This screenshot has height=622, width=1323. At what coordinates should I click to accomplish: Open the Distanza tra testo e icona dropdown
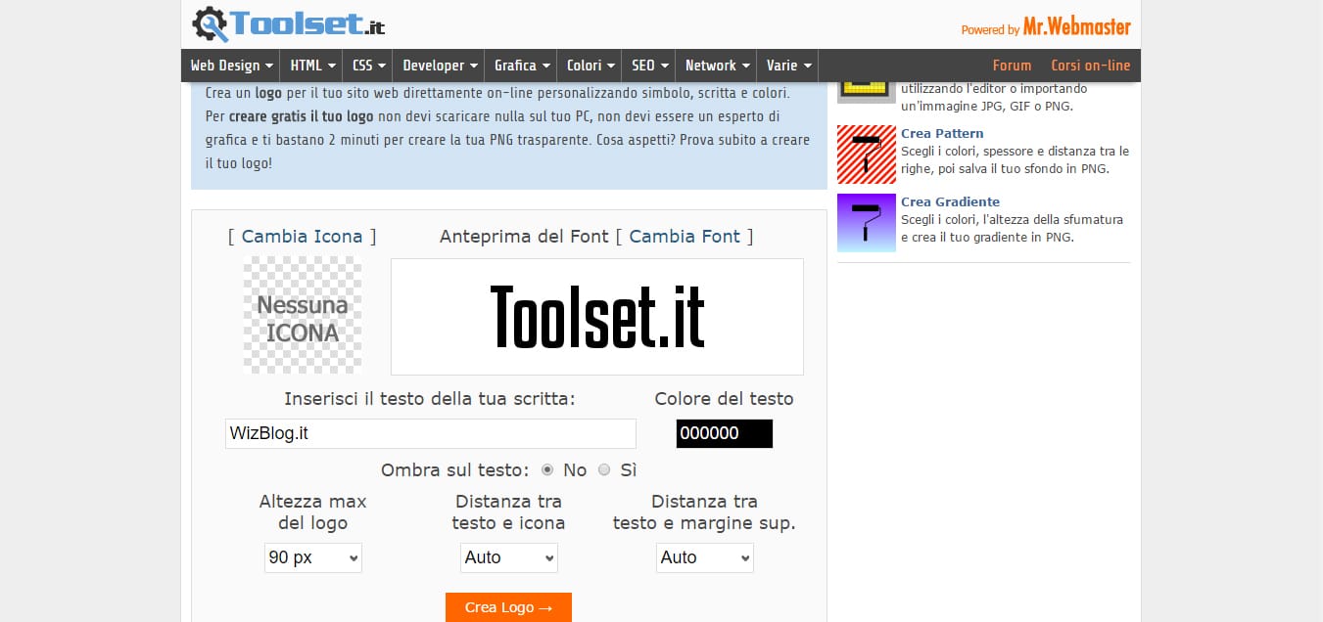click(x=508, y=557)
